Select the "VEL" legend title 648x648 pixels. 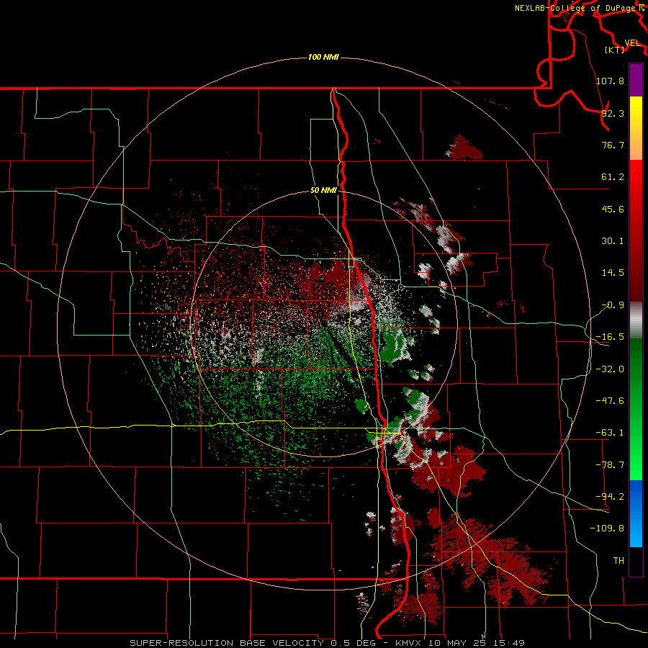(x=632, y=43)
